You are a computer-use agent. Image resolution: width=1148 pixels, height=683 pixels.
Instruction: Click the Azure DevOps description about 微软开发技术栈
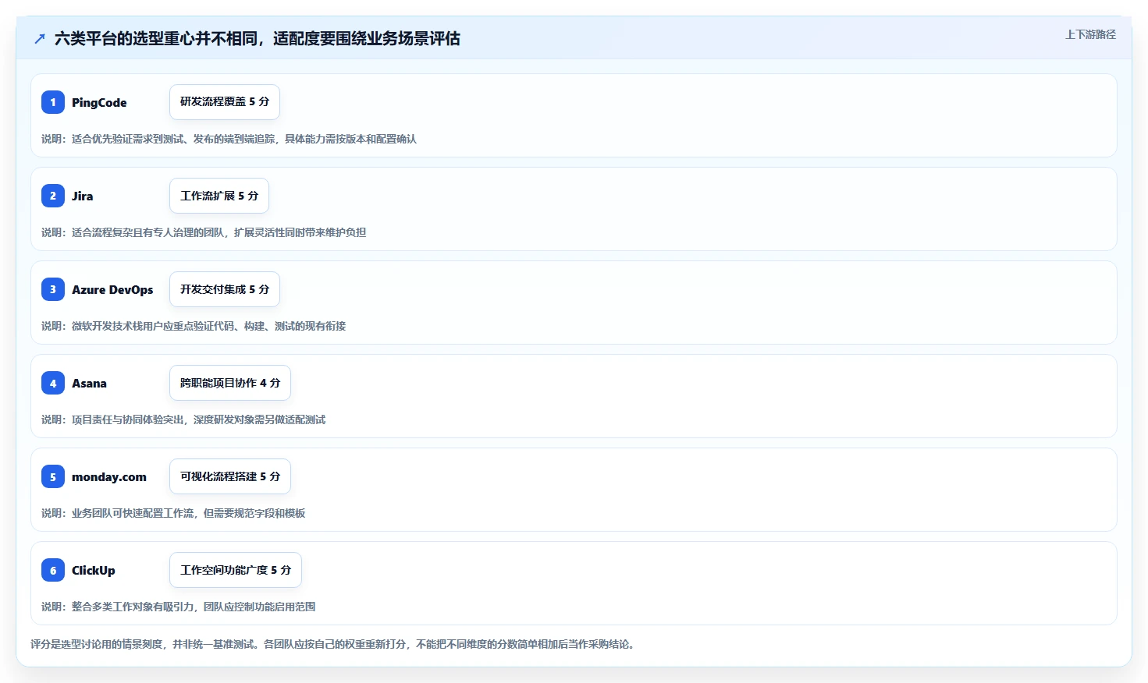[x=194, y=326]
